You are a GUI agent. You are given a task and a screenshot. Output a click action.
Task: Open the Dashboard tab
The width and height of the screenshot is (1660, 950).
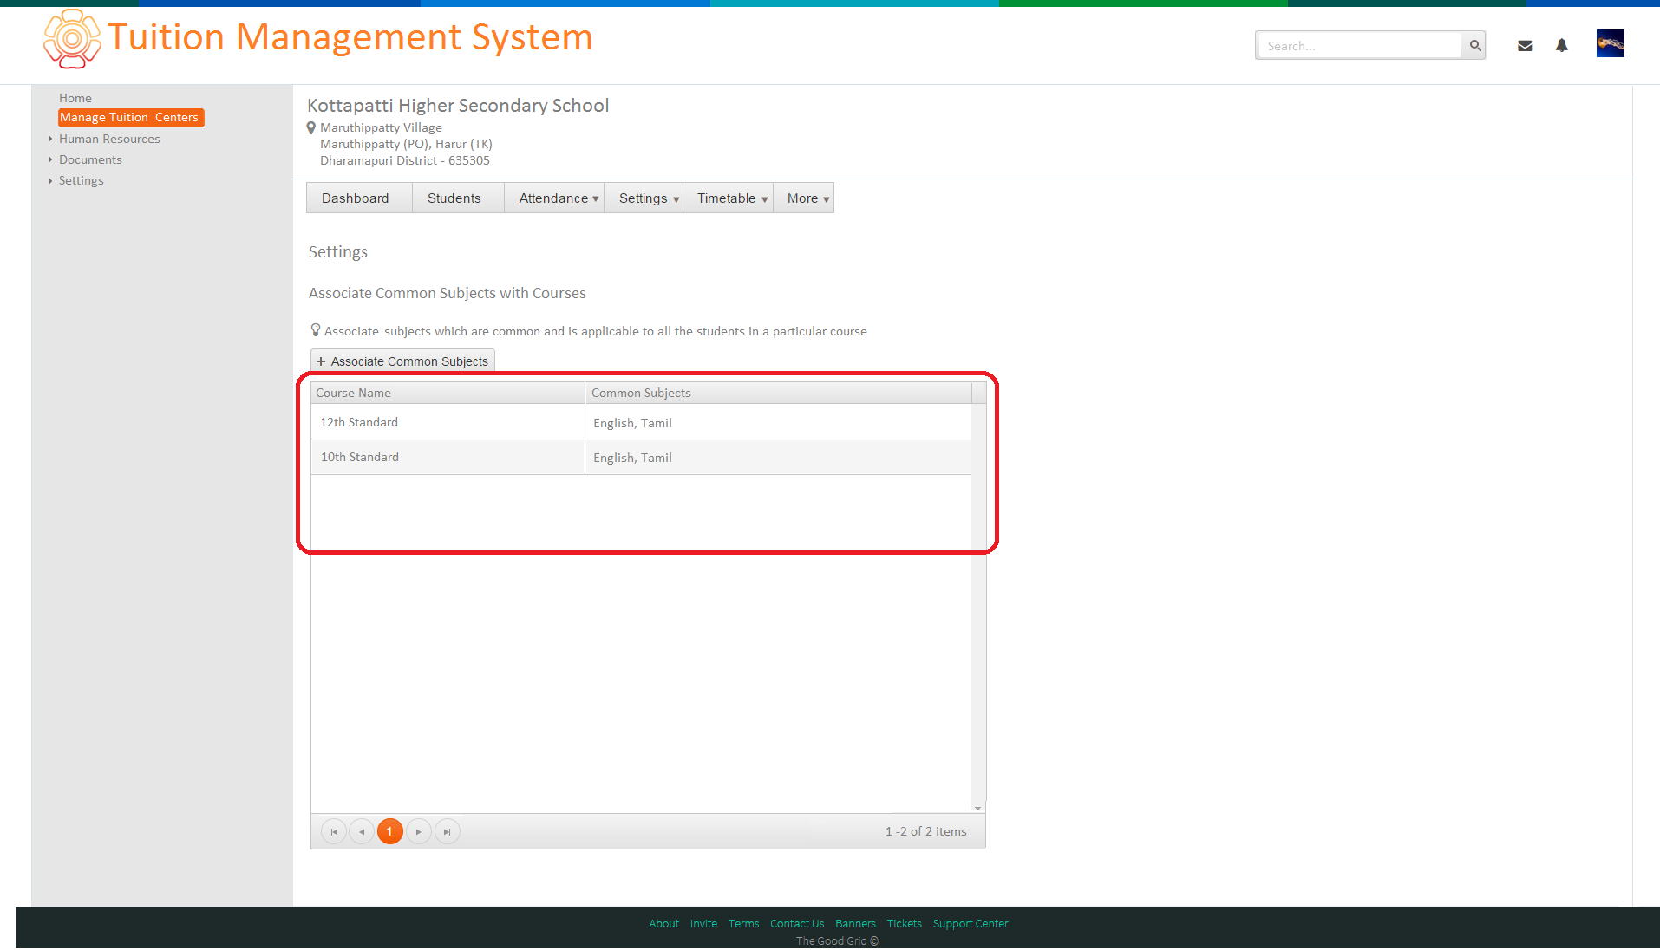click(359, 198)
